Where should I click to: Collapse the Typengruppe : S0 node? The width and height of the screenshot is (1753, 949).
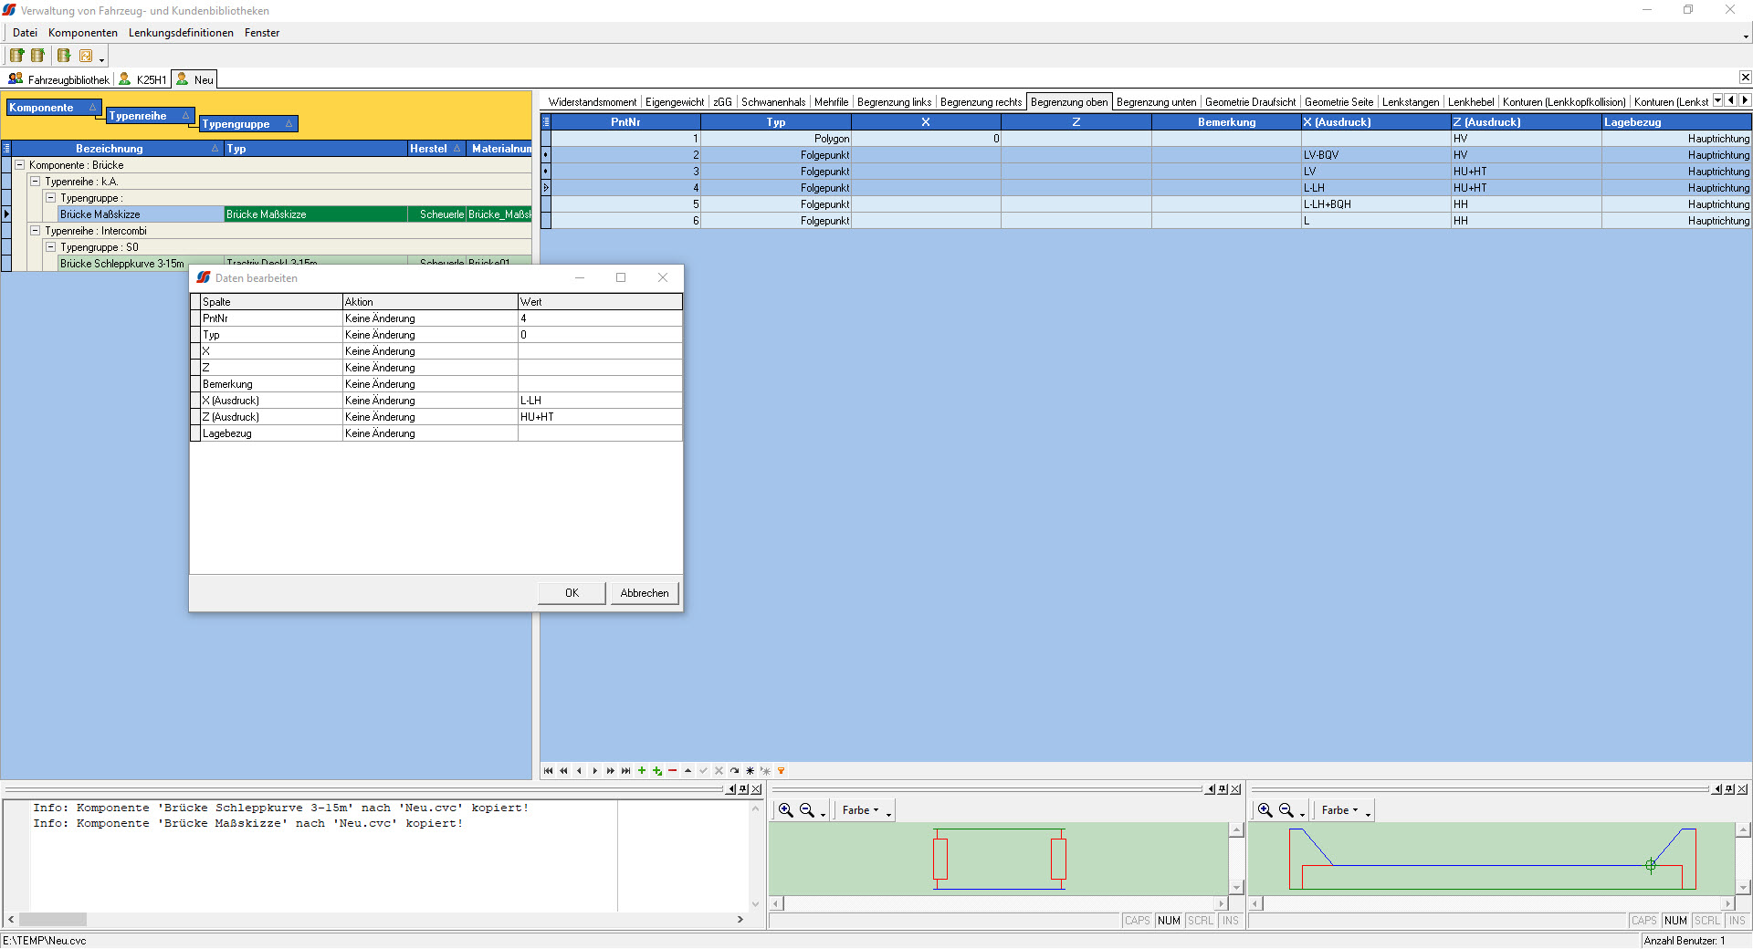click(51, 247)
